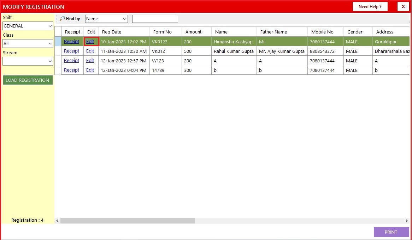Open the Shift dropdown showing GENERAL
Screen dimensions: 412x240
tap(28, 26)
